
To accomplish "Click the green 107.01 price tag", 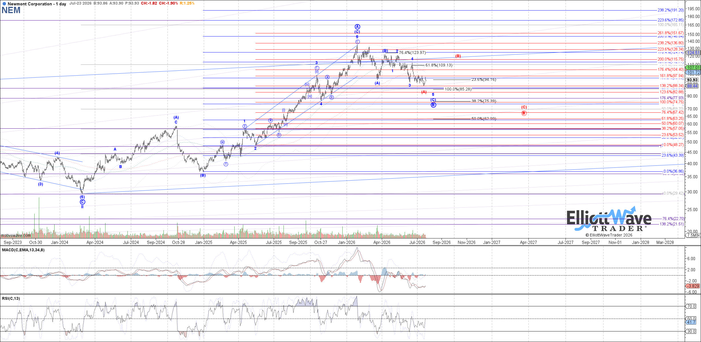I will tap(694, 68).
